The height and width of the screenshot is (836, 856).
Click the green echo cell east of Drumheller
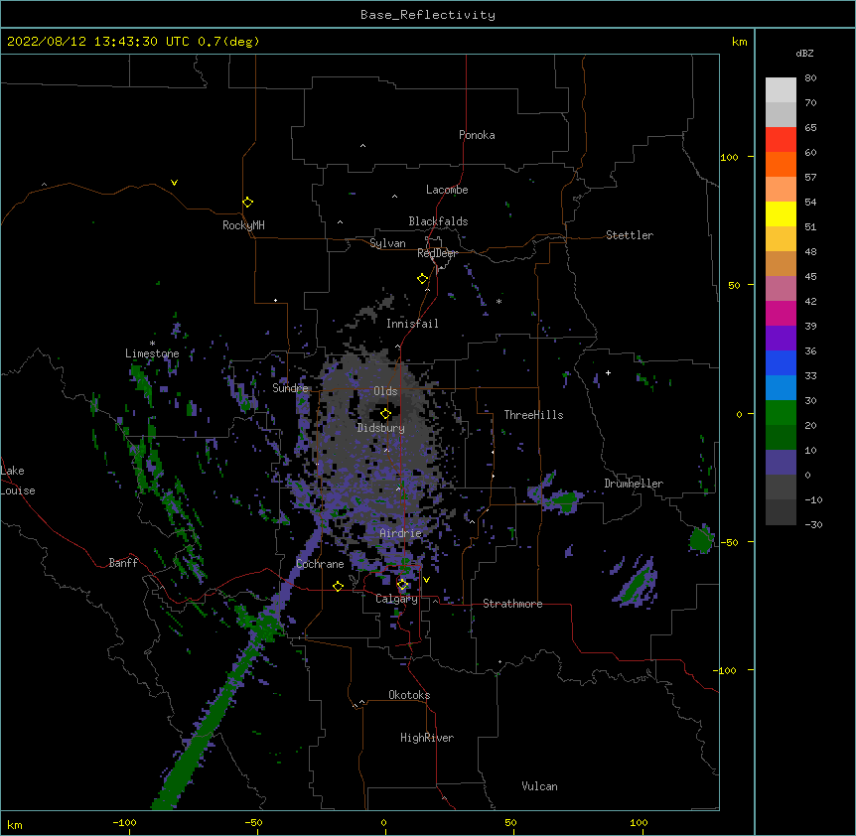tap(701, 539)
